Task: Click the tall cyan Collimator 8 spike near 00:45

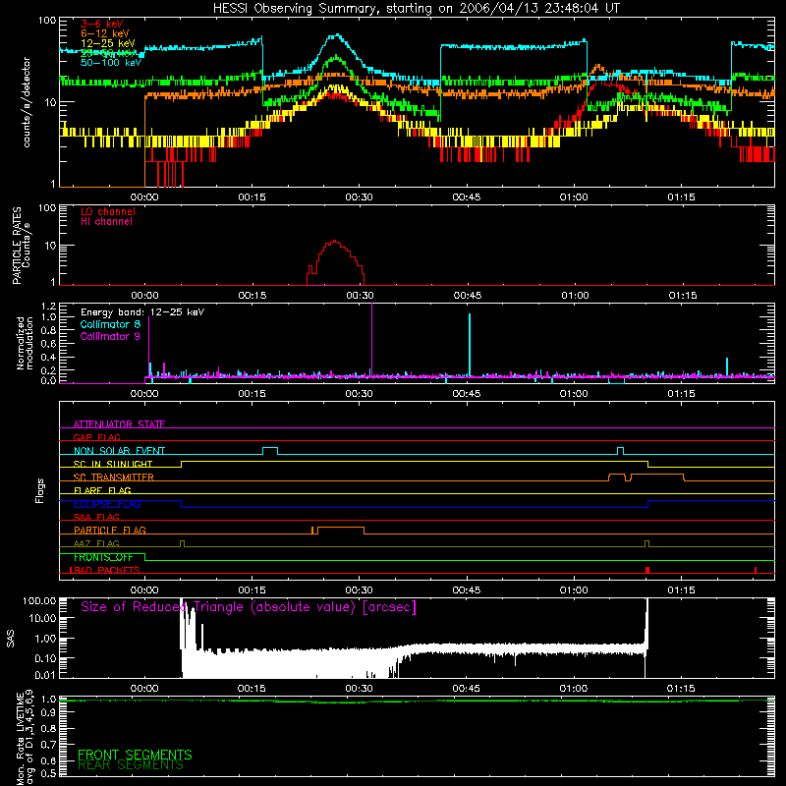Action: [x=470, y=344]
